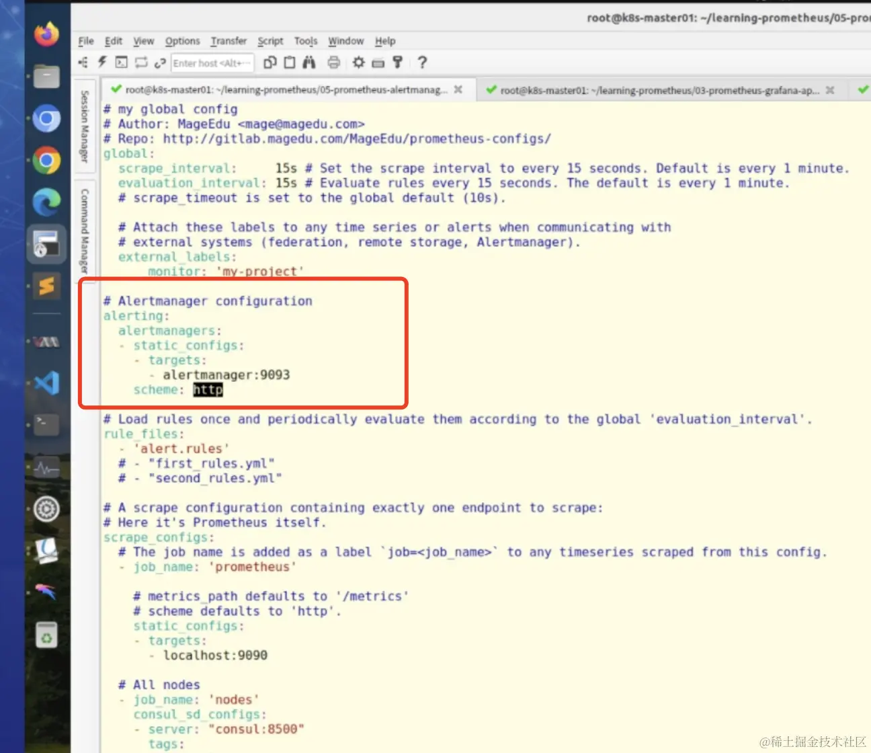Open the Options menu

(182, 41)
